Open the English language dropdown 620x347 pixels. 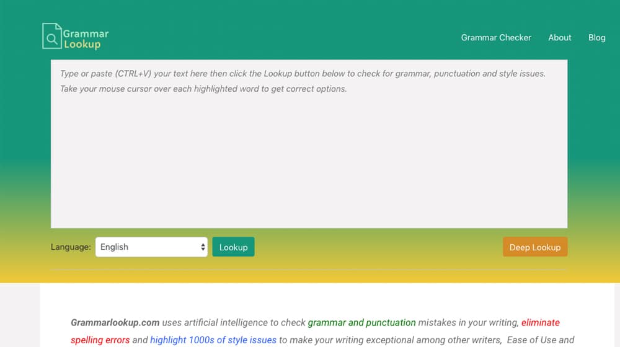point(151,247)
